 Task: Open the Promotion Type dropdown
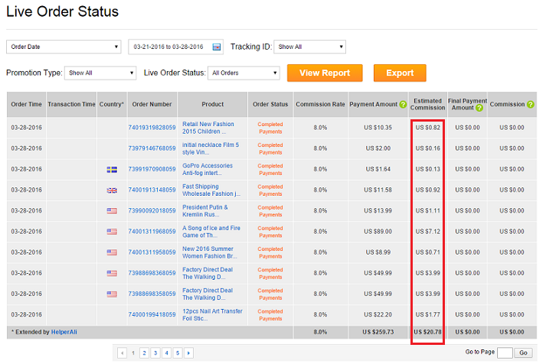[x=100, y=73]
